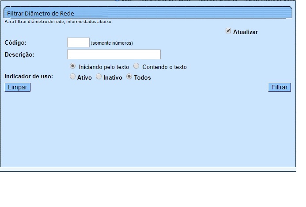
Task: Click the 'Para filtrar diâmetro de rede' instruction
Action: [58, 21]
